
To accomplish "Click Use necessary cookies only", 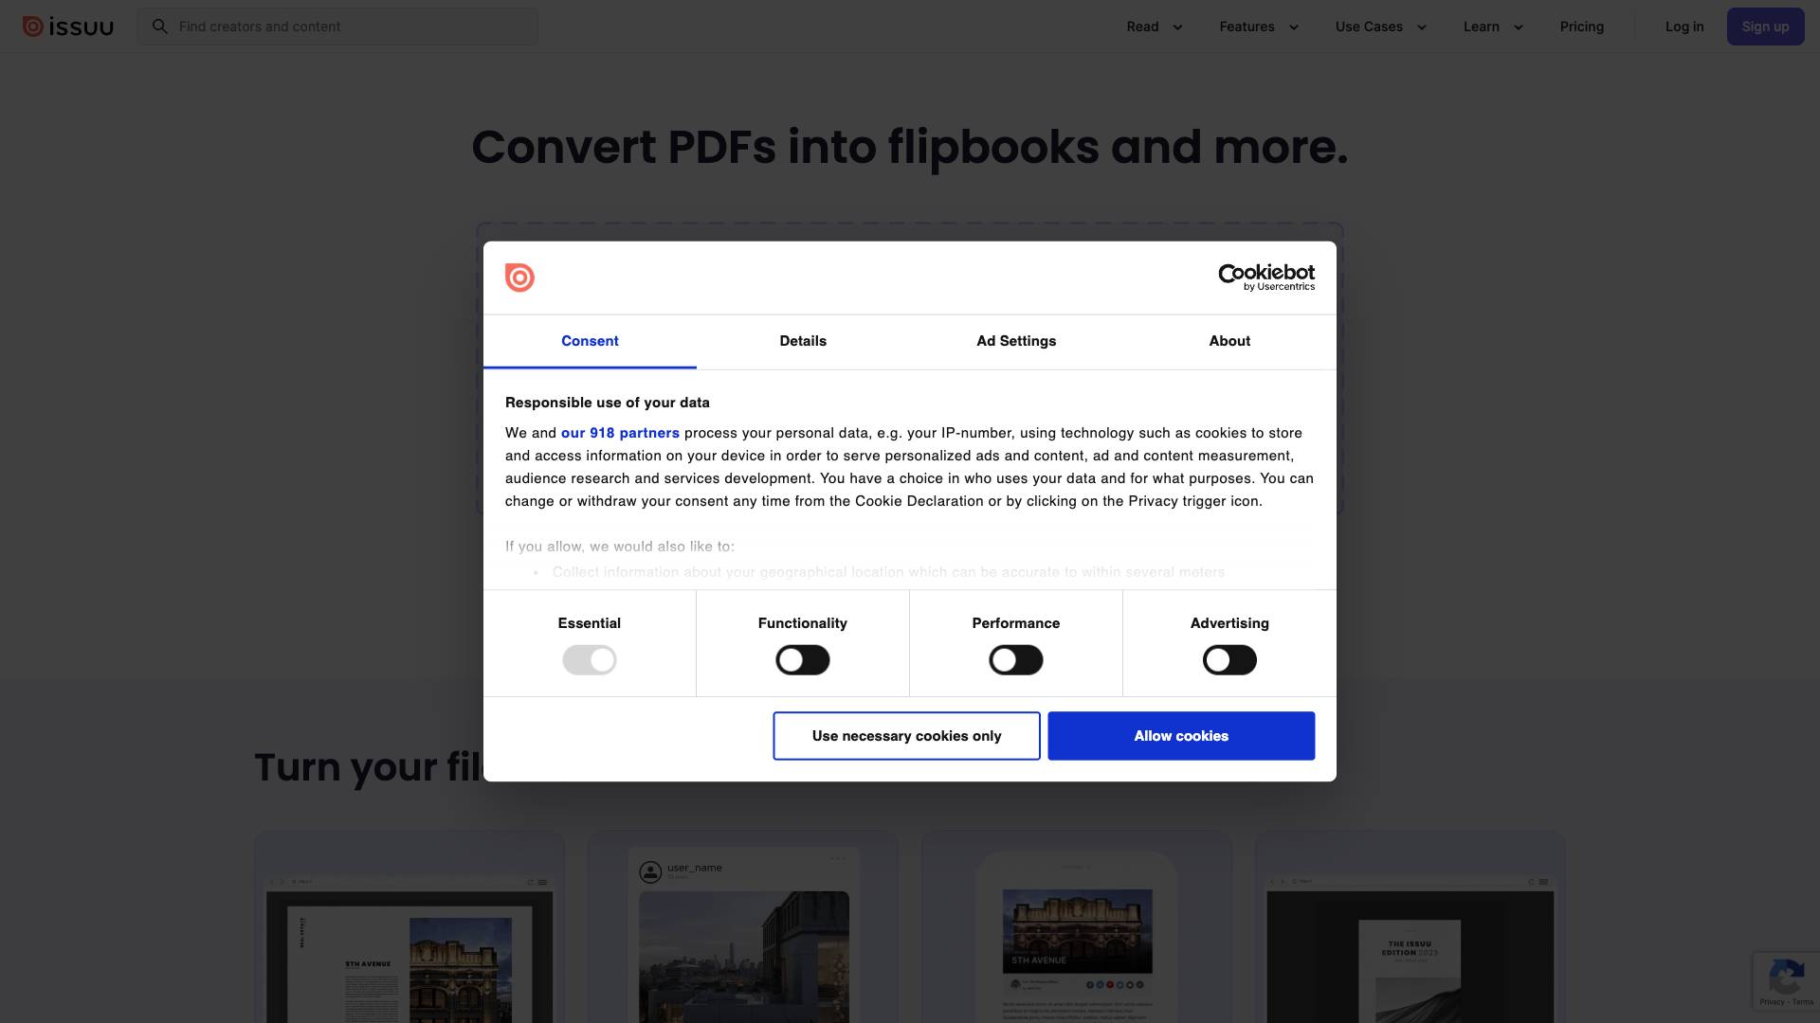I will click(906, 736).
